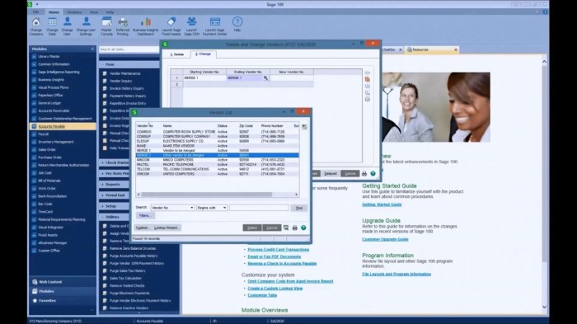Click the green help icon in Vendor List

(303, 228)
